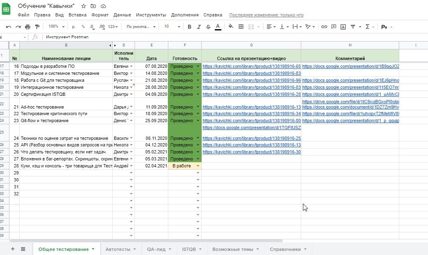Star the document "Обучение Кавычки"
Viewport: 428px width, 255px height.
point(84,6)
